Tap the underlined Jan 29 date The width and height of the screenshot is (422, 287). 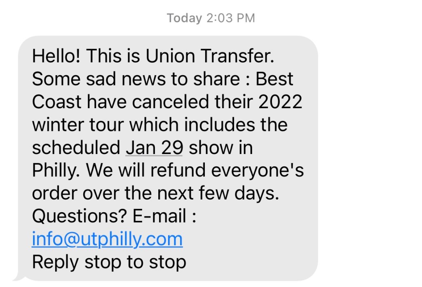pyautogui.click(x=154, y=148)
